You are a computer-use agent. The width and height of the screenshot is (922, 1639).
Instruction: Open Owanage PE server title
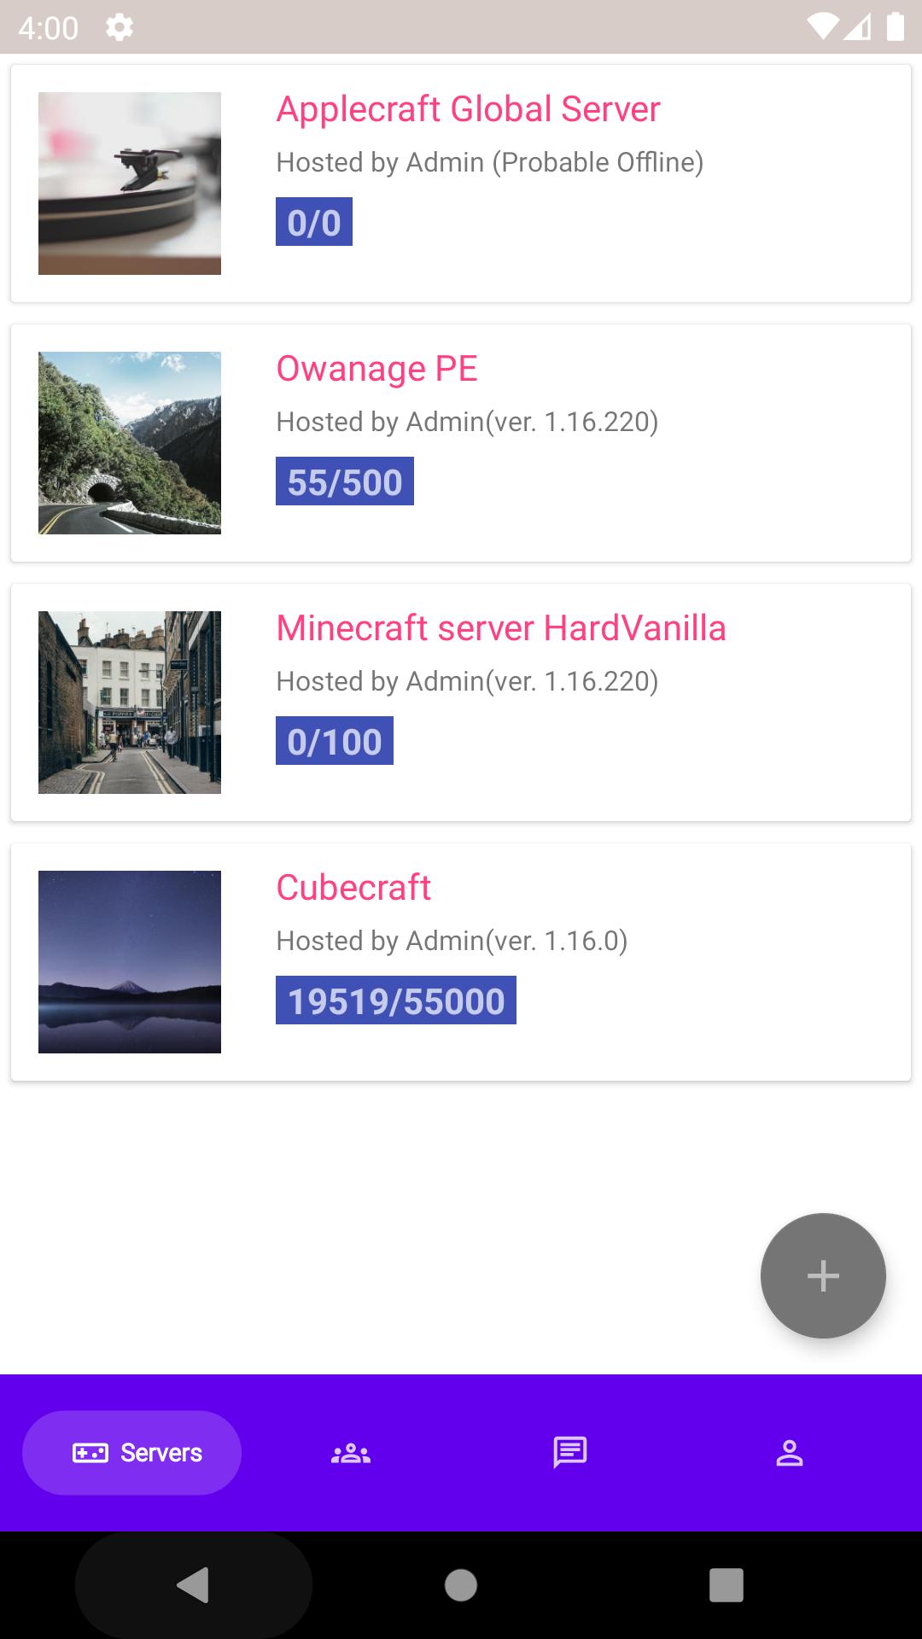point(376,369)
